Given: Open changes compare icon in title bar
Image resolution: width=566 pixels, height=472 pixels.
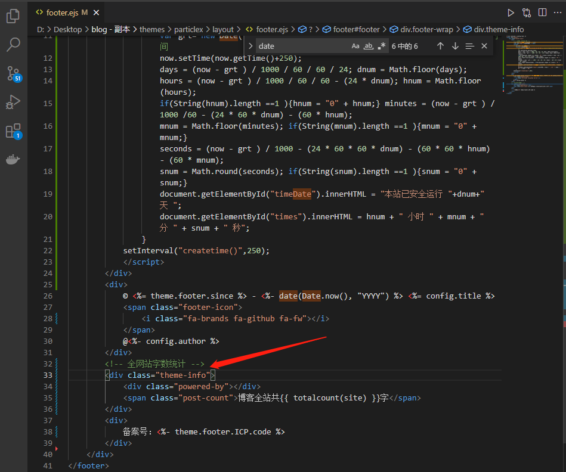Looking at the screenshot, I should 526,13.
